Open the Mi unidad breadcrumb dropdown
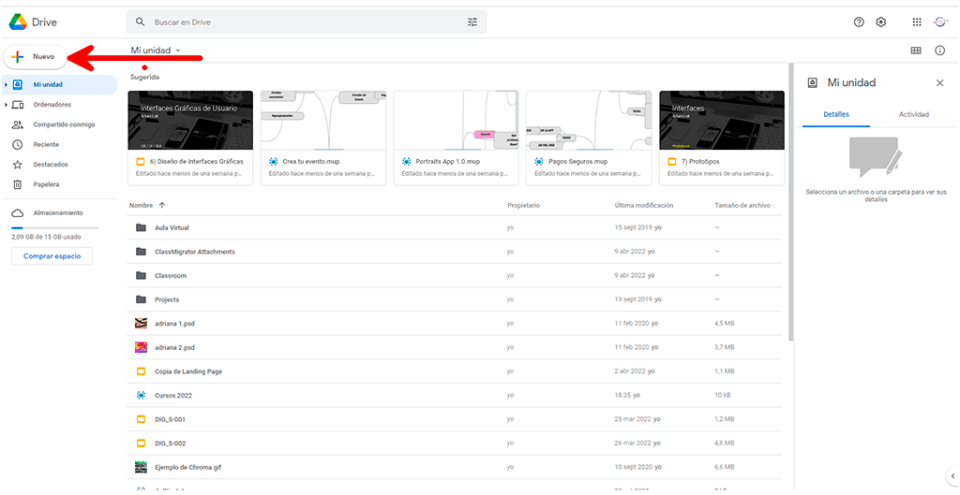This screenshot has width=960, height=495. pos(157,51)
